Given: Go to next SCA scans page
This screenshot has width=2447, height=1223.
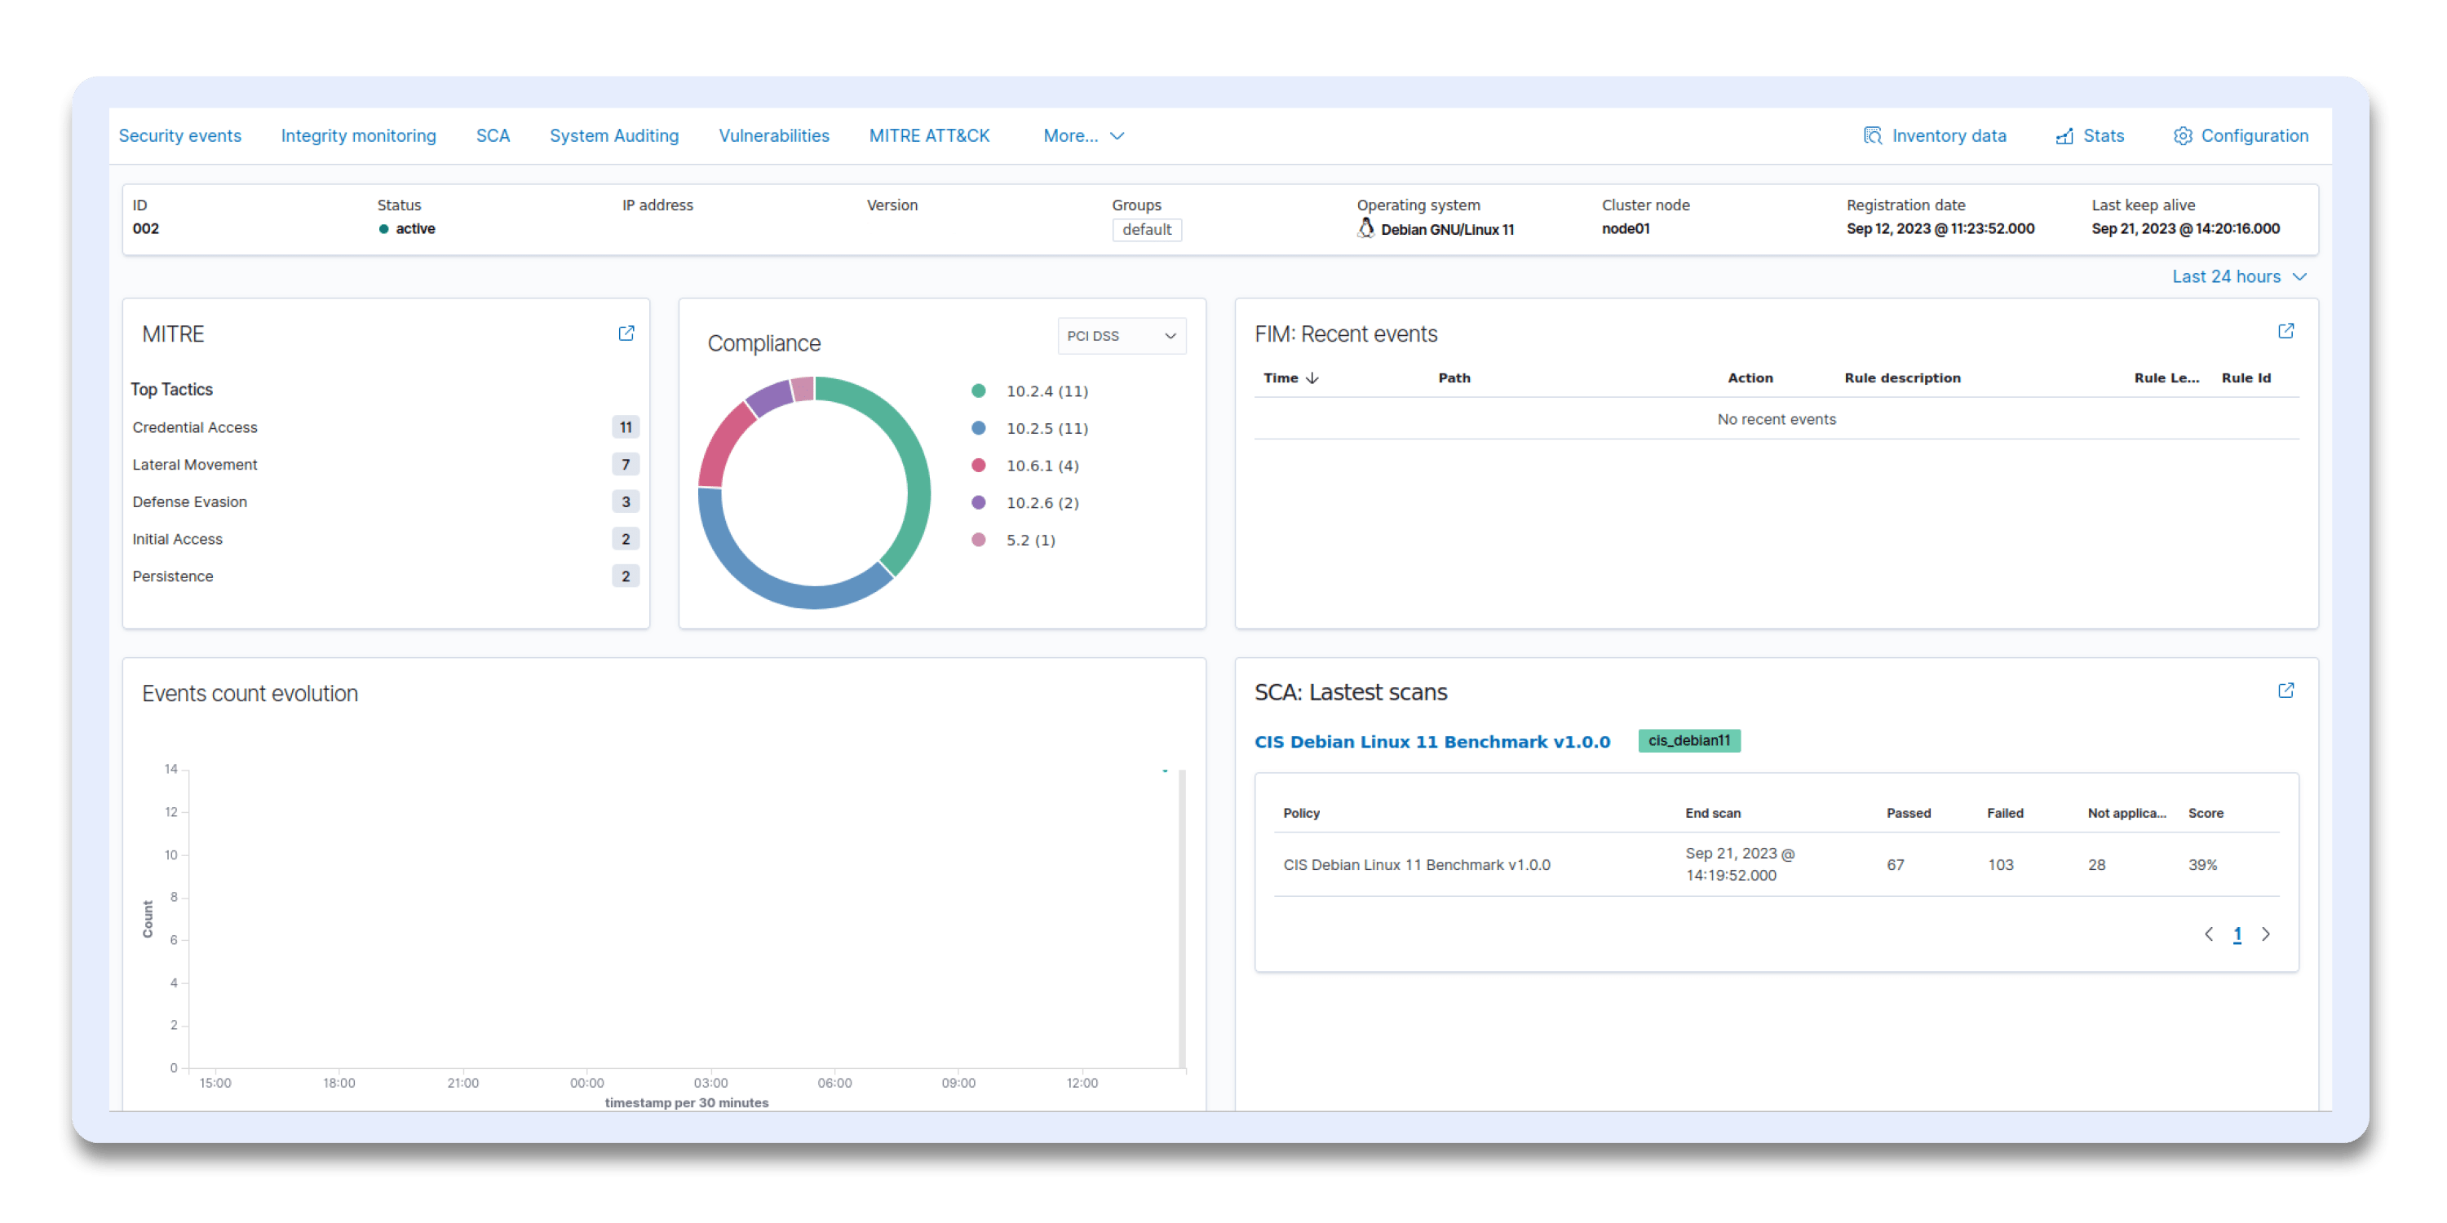Looking at the screenshot, I should 2266,934.
